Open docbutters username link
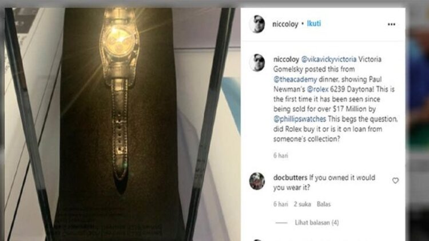This screenshot has width=429, height=241. (290, 178)
